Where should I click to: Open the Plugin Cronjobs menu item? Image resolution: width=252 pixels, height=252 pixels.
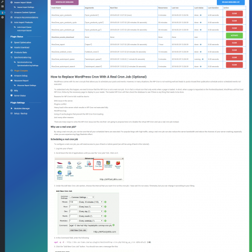pyautogui.click(x=21, y=71)
